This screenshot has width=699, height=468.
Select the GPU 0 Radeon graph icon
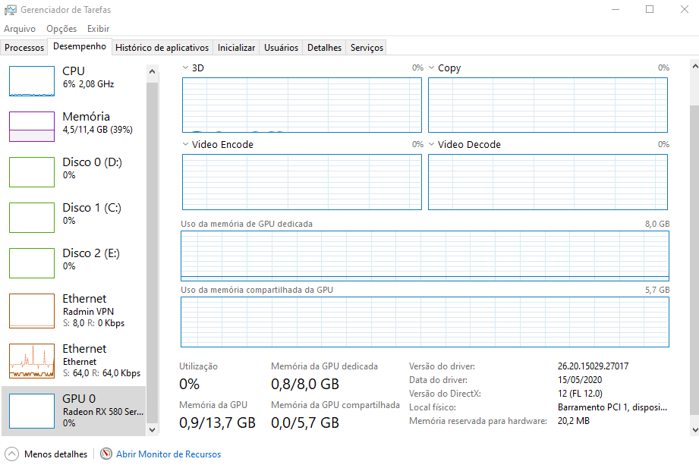point(32,411)
